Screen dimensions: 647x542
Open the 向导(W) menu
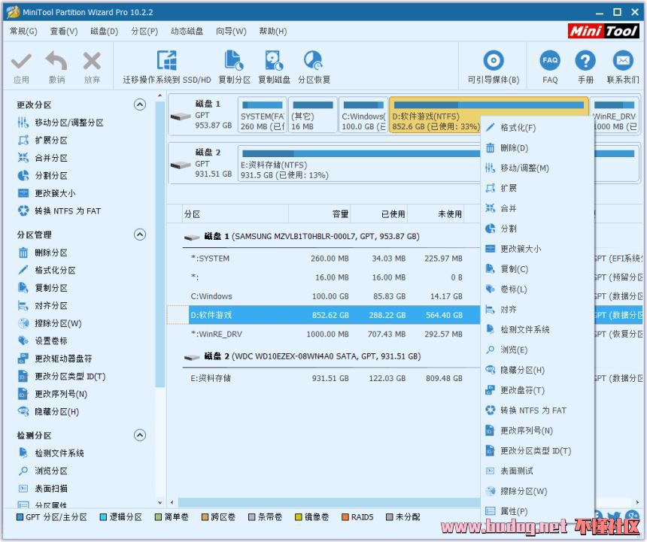(231, 32)
